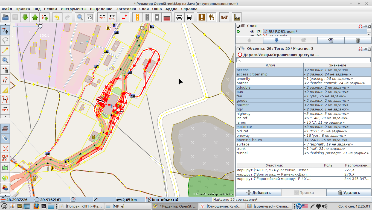Click the map zoom slider handle
The image size is (372, 210).
pos(40,26)
